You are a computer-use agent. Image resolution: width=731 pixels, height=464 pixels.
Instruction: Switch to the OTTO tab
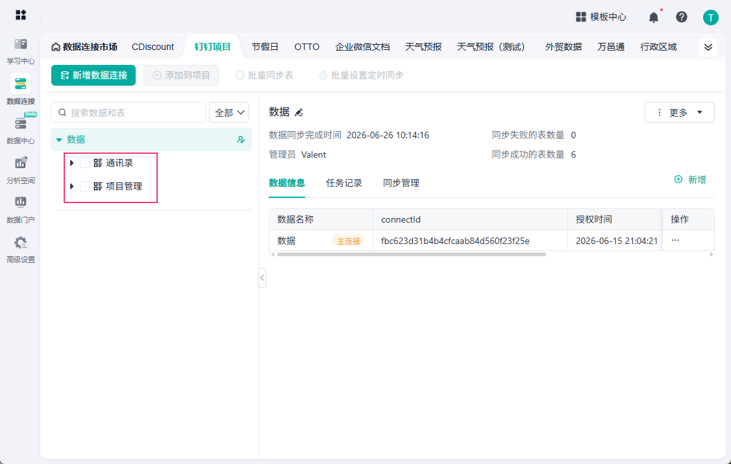pos(307,47)
